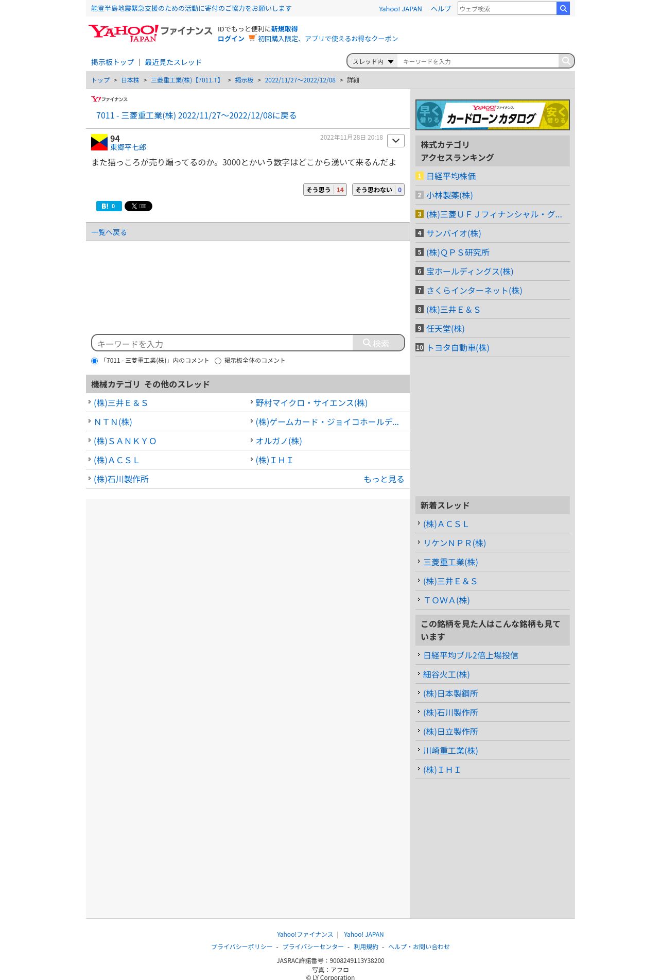Open (株)日本製鋼所 link
This screenshot has width=661, height=980.
tap(450, 694)
